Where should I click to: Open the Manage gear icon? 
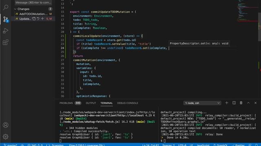click(6, 137)
